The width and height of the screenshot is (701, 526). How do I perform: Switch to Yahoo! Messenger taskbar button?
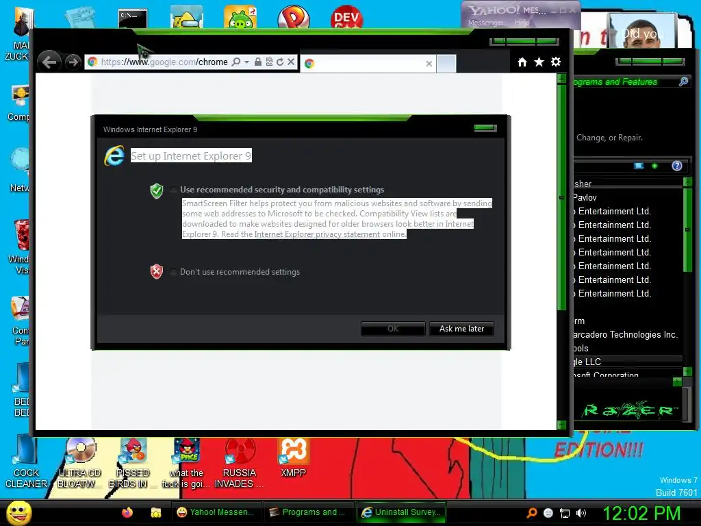(216, 512)
